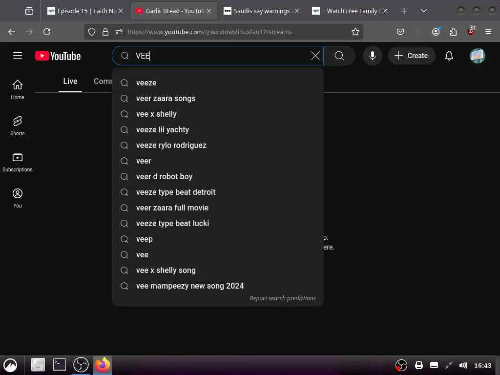The height and width of the screenshot is (375, 500).
Task: Reload the page
Action: (x=47, y=32)
